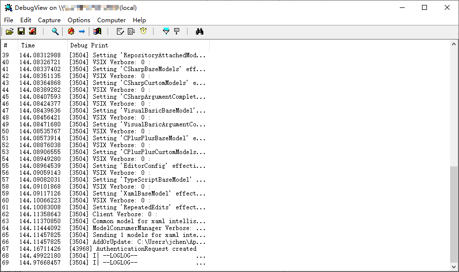Click the save-as icon with the red X
The height and width of the screenshot is (272, 459).
(33, 31)
